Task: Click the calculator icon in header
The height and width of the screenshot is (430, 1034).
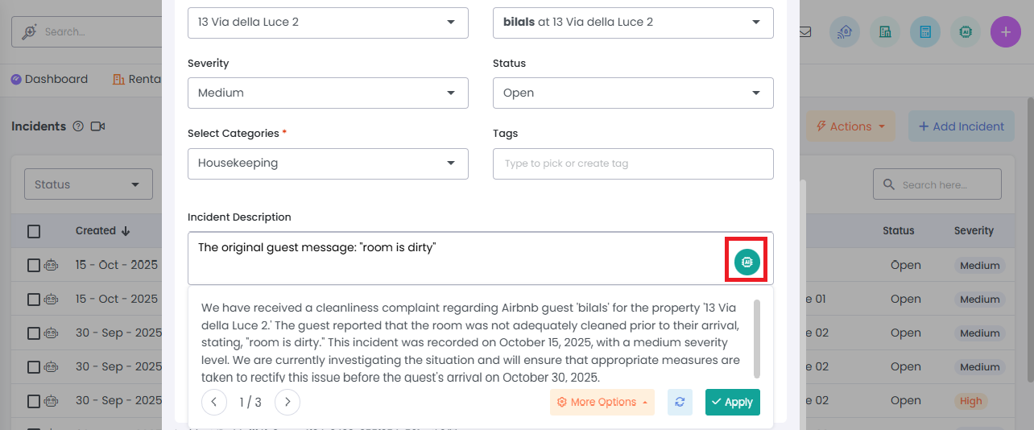Action: point(925,32)
